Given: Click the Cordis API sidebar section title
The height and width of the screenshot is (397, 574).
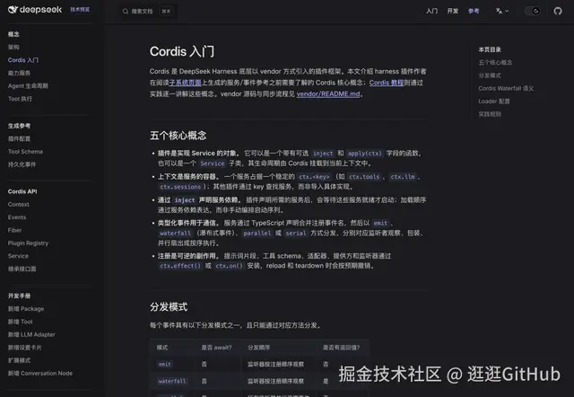Looking at the screenshot, I should click(x=22, y=191).
